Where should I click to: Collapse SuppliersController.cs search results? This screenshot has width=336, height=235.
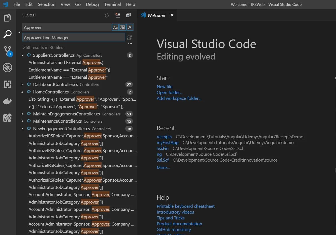[23, 55]
